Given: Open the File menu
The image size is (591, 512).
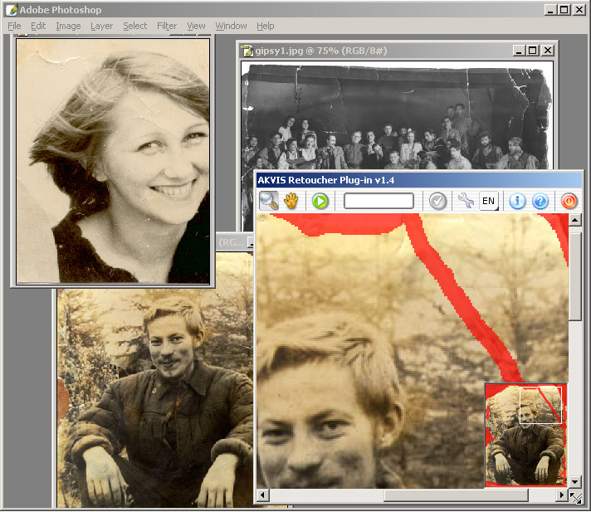Looking at the screenshot, I should pyautogui.click(x=14, y=26).
